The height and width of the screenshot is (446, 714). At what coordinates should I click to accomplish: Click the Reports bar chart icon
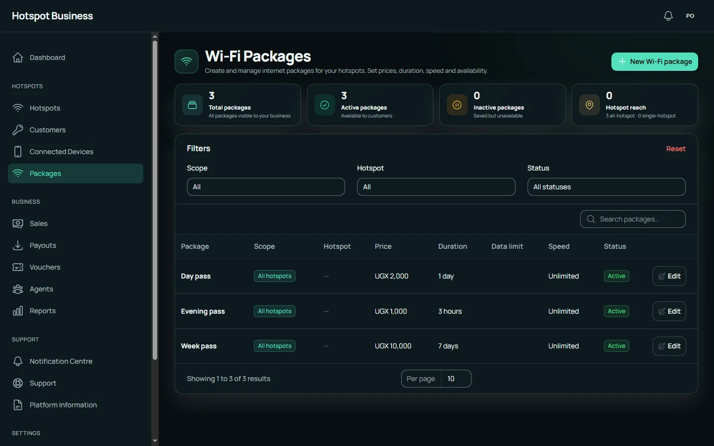[18, 311]
